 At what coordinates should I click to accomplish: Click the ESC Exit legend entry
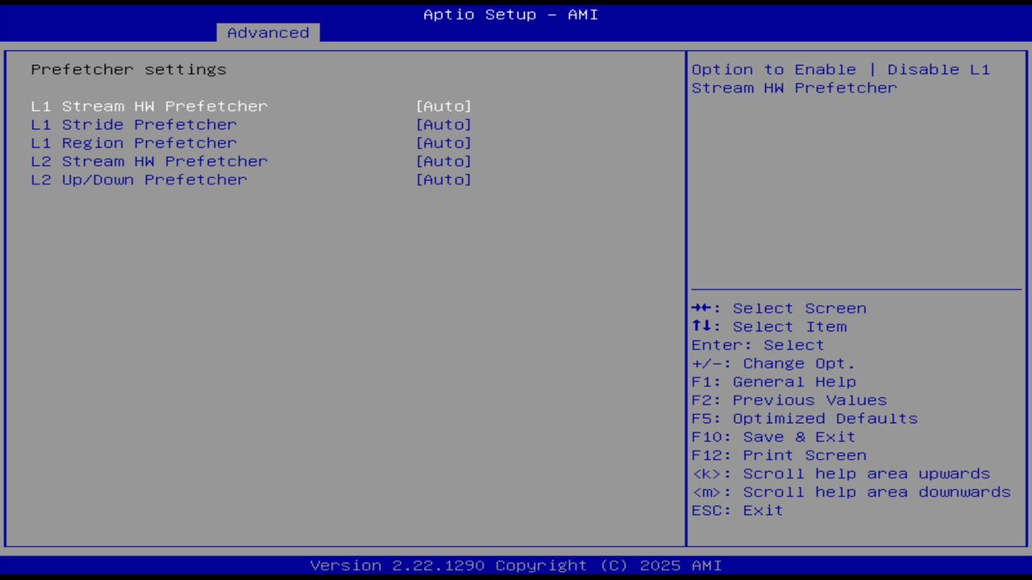click(x=736, y=510)
